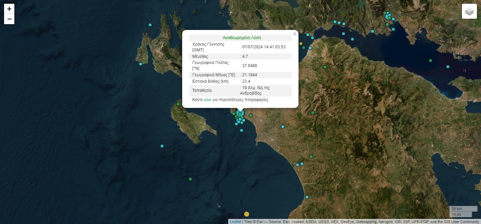This screenshot has height=224, width=481.
Task: Open the Leaflet attribution link
Action: (x=235, y=222)
